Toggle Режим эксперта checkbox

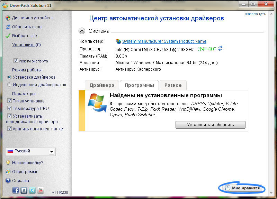pos(16,61)
